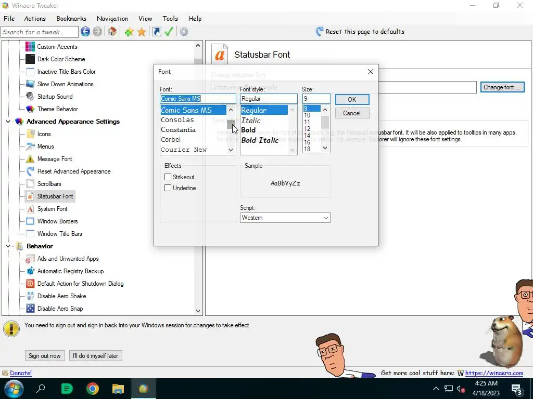Select font size 12 in list
This screenshot has height=399, width=533.
(311, 129)
